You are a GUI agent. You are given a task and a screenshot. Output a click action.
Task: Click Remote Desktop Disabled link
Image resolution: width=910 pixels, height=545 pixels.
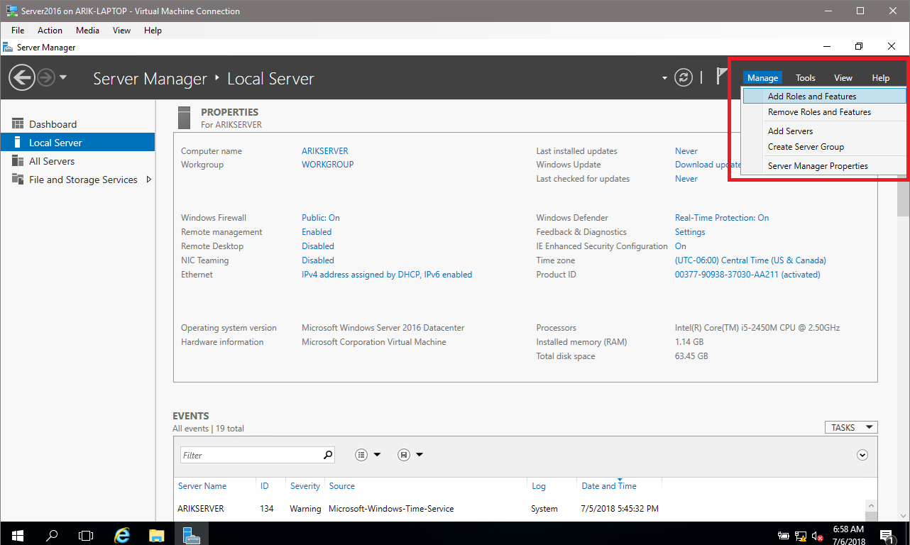(x=318, y=246)
